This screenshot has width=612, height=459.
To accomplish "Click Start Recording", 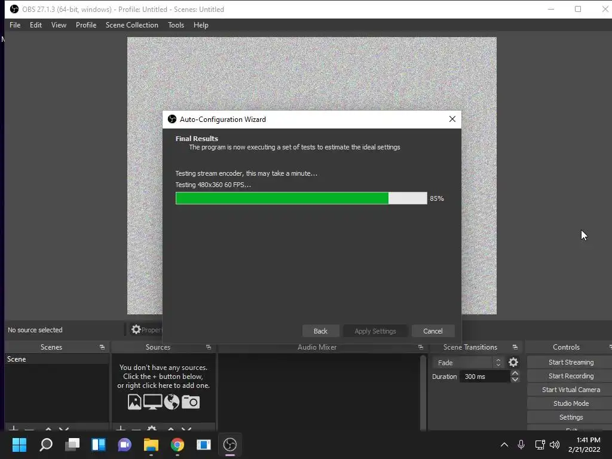I will (571, 376).
